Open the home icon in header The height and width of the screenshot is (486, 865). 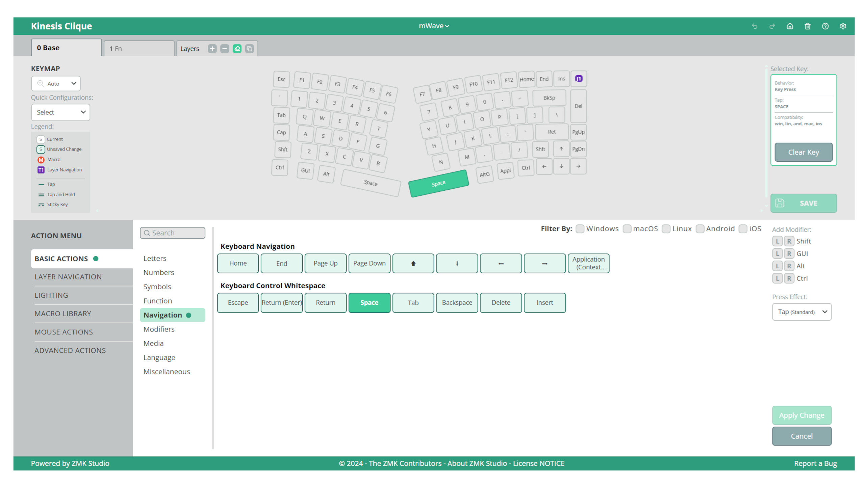tap(790, 26)
